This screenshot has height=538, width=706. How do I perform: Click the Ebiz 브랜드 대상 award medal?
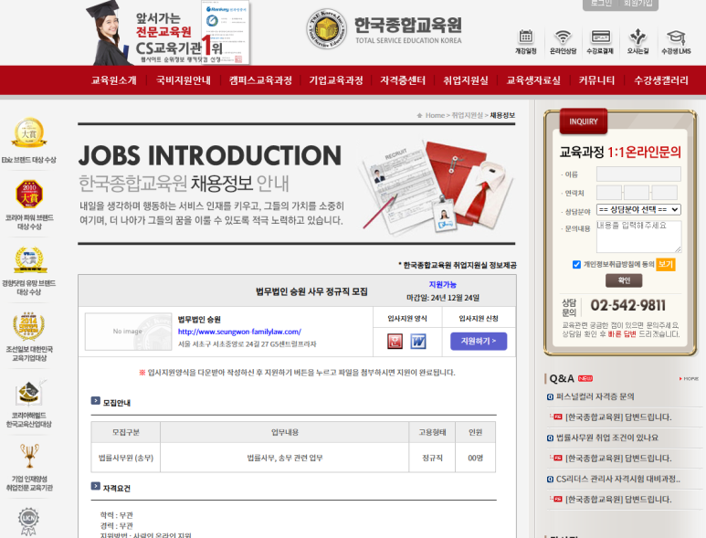coord(29,132)
